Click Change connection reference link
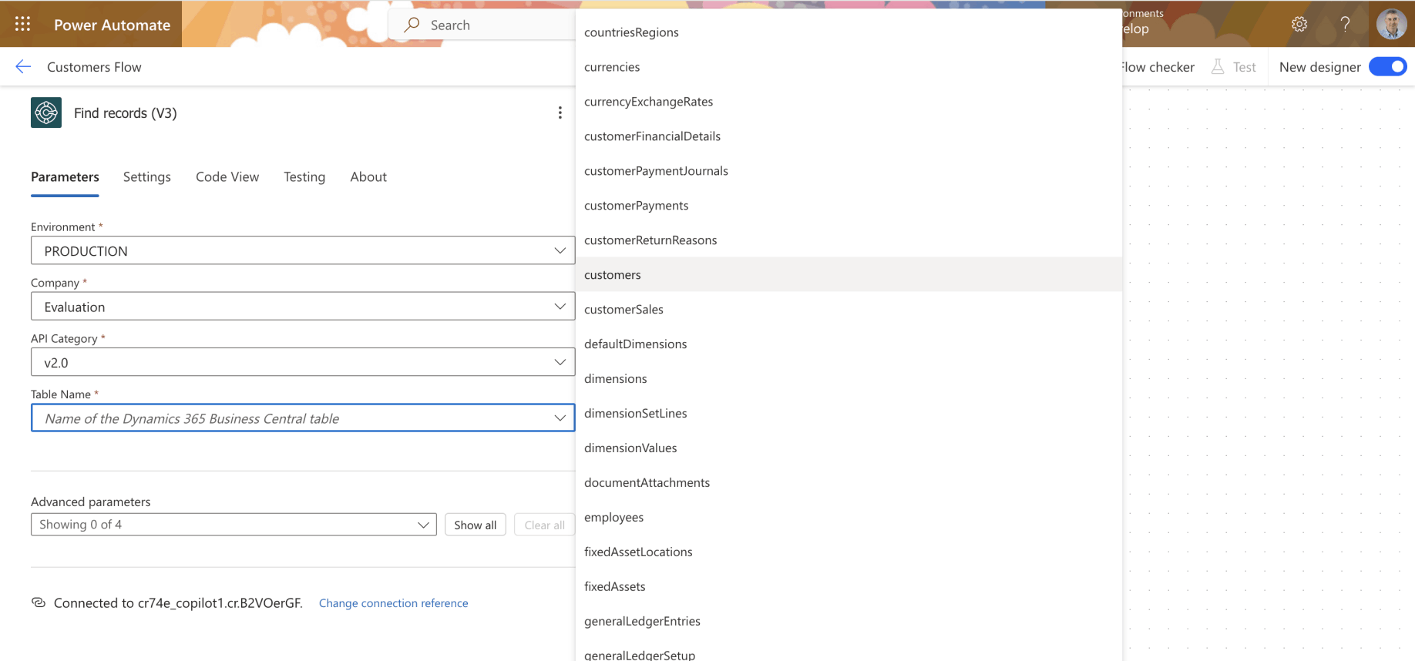Screen dimensions: 1415x661 click(393, 603)
